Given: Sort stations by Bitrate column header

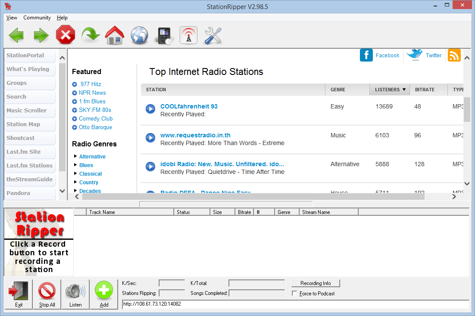Looking at the screenshot, I should [428, 90].
